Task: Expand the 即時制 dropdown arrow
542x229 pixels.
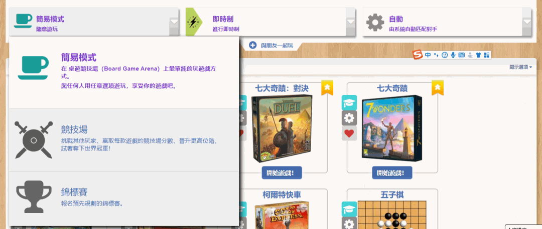Action: click(x=351, y=21)
